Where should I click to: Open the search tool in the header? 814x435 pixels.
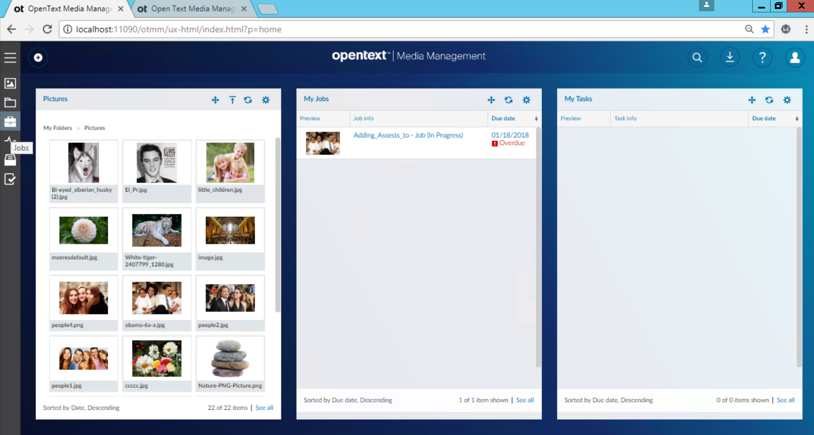click(697, 57)
